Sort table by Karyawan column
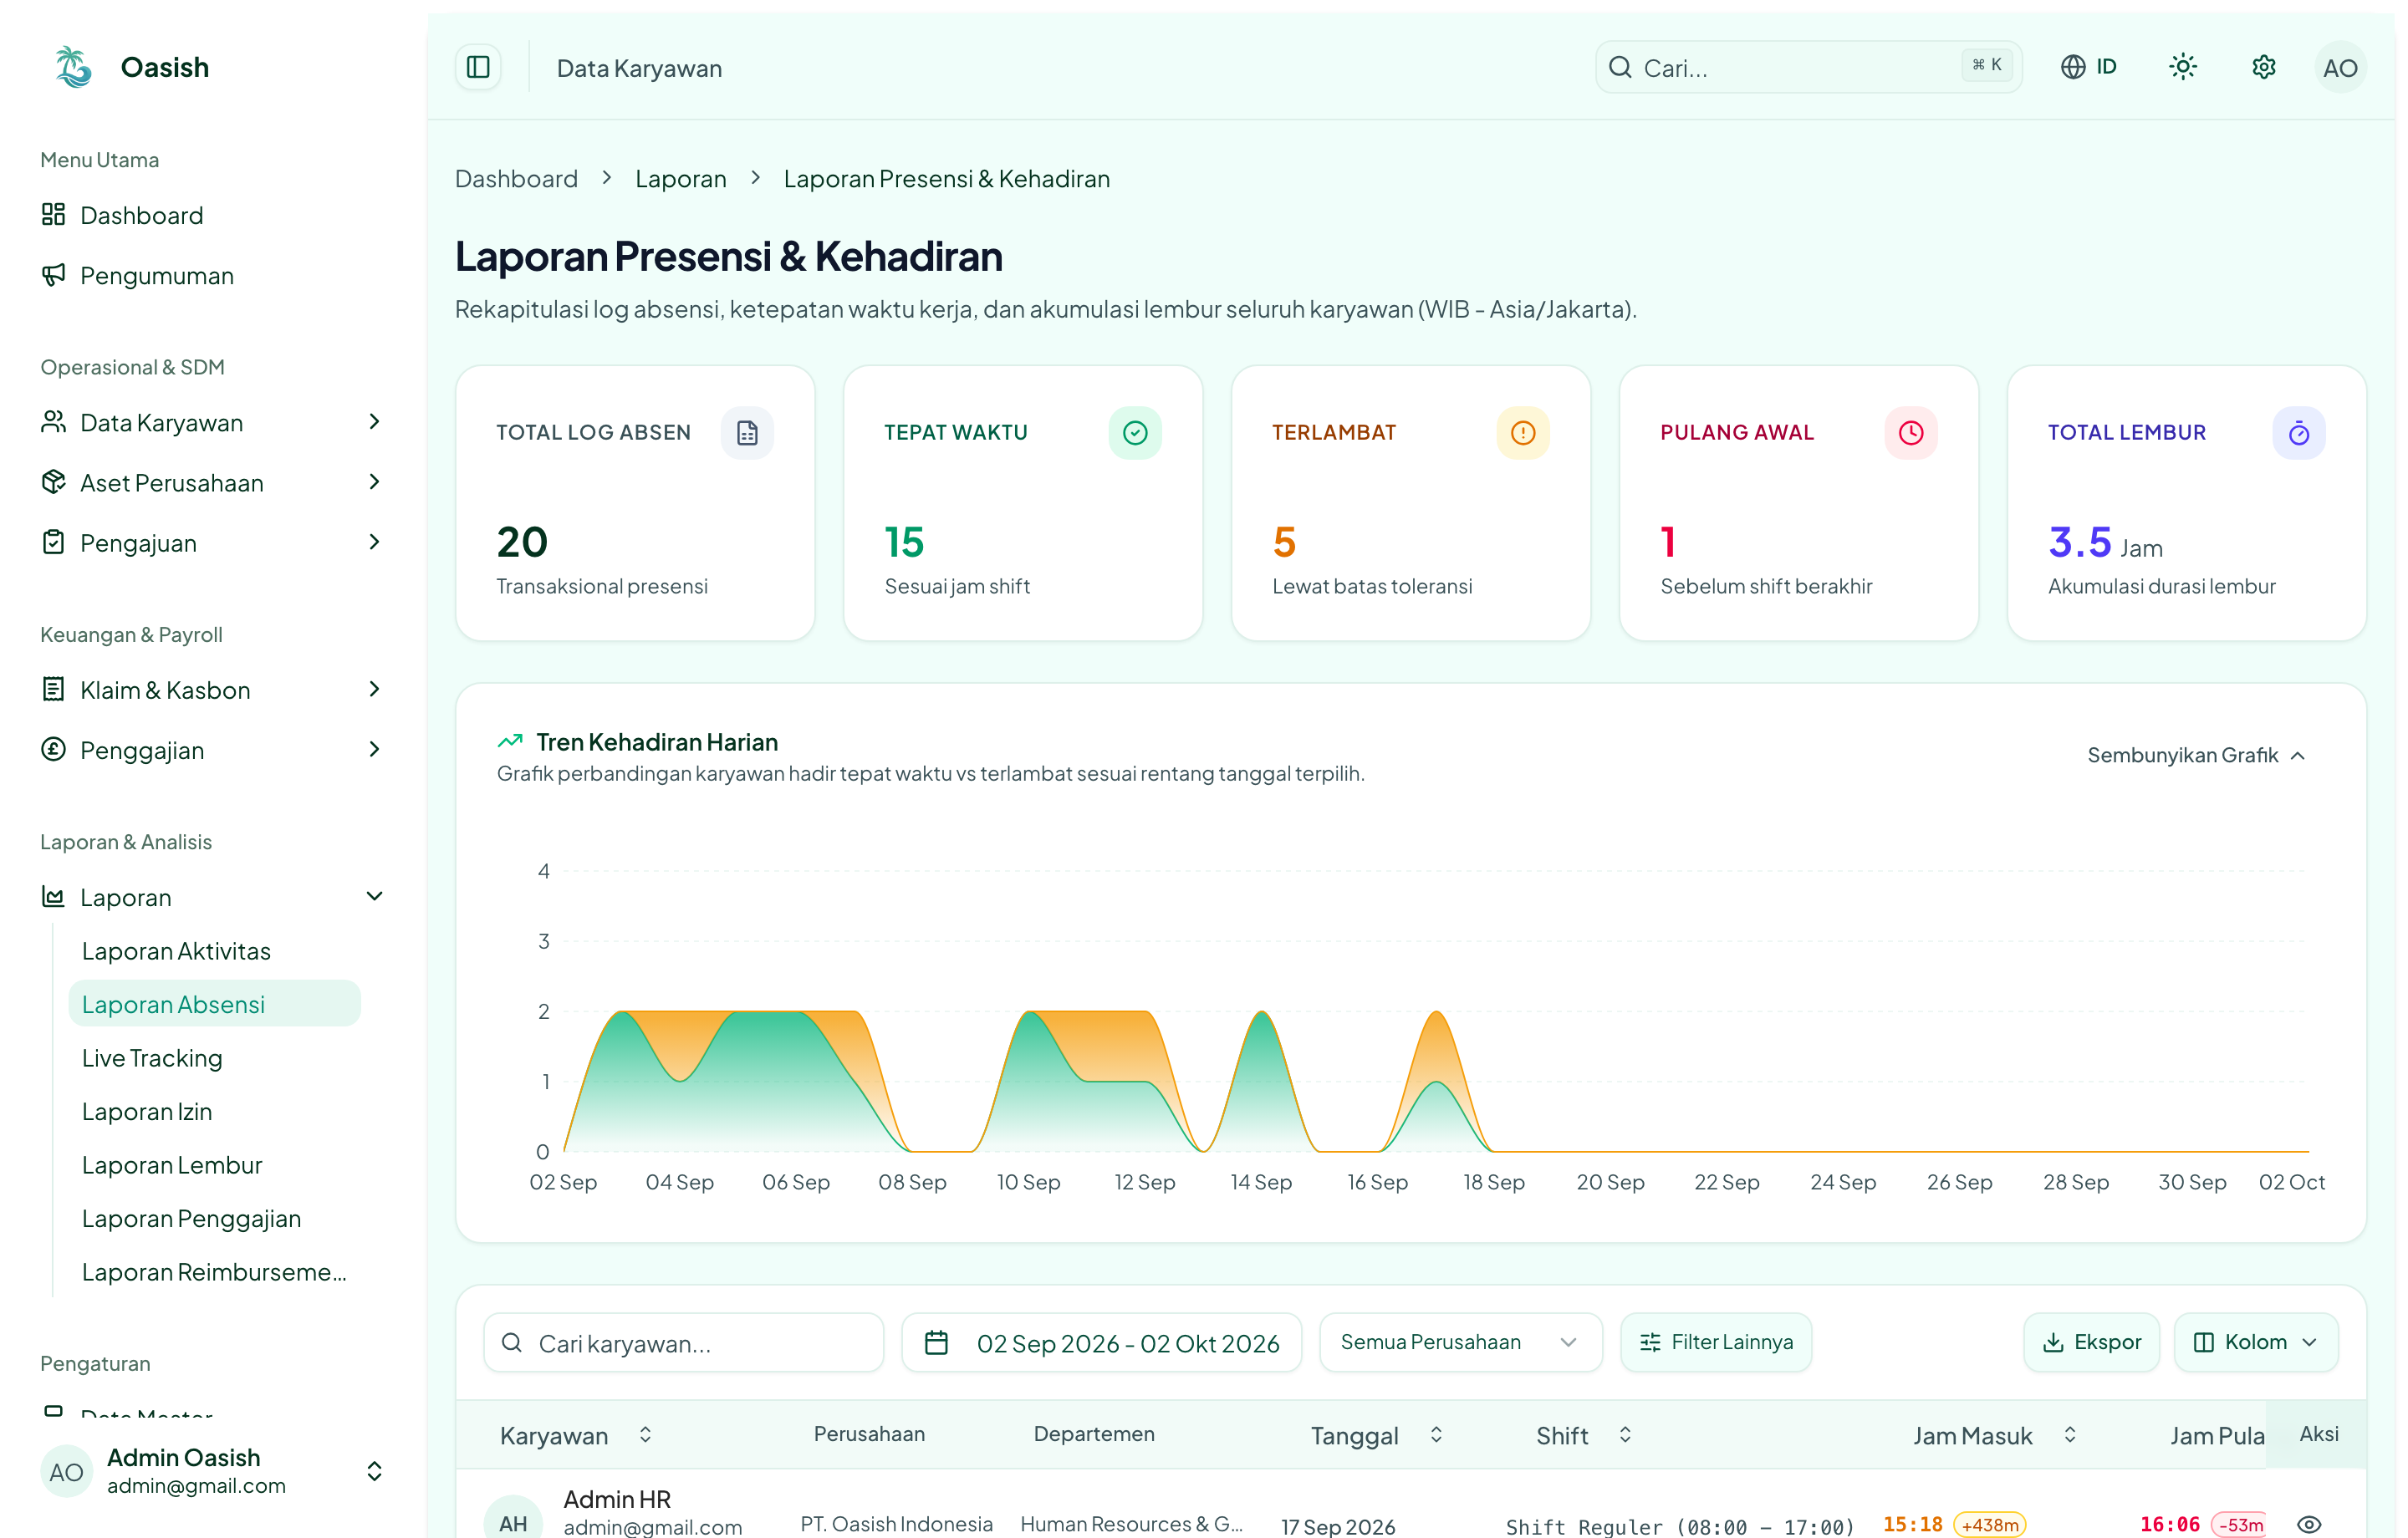 click(576, 1435)
